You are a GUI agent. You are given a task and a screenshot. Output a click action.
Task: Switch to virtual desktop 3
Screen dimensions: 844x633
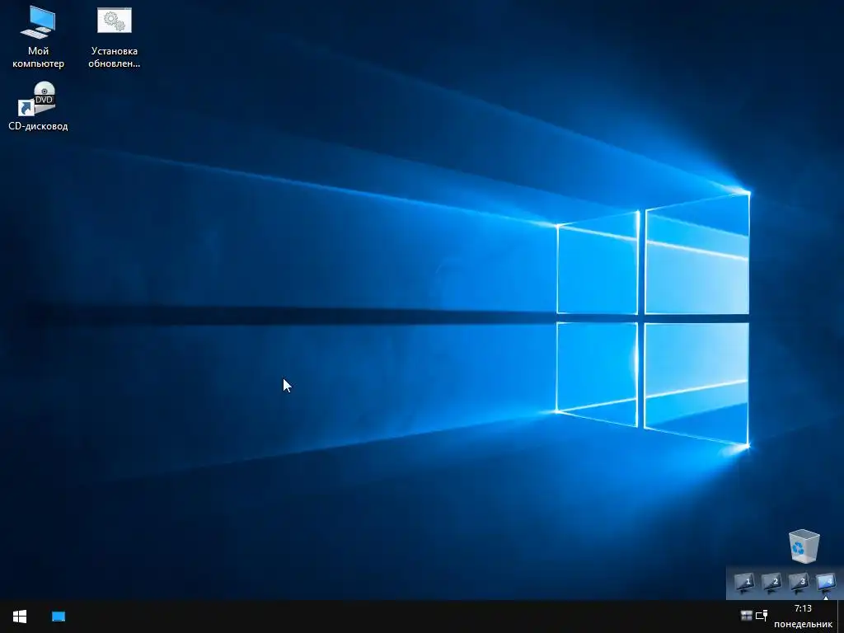point(799,583)
